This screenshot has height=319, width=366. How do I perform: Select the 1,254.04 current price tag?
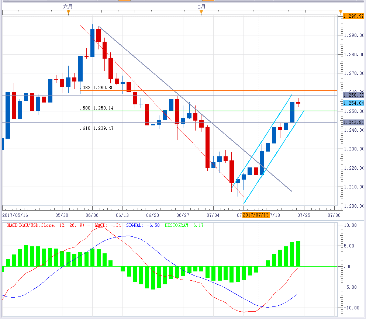pos(353,103)
